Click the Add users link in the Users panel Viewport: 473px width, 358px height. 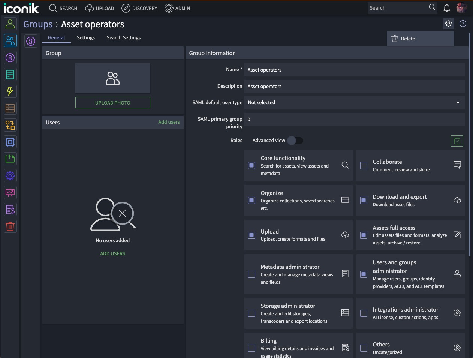point(169,122)
